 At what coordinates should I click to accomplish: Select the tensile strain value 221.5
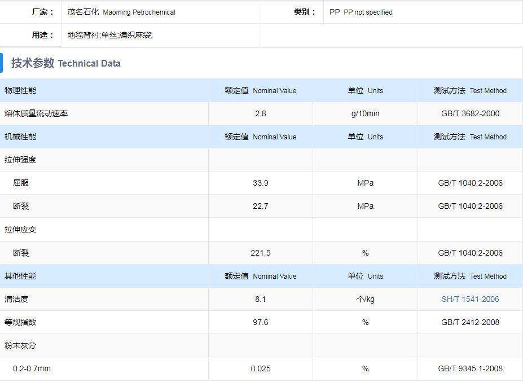(260, 253)
